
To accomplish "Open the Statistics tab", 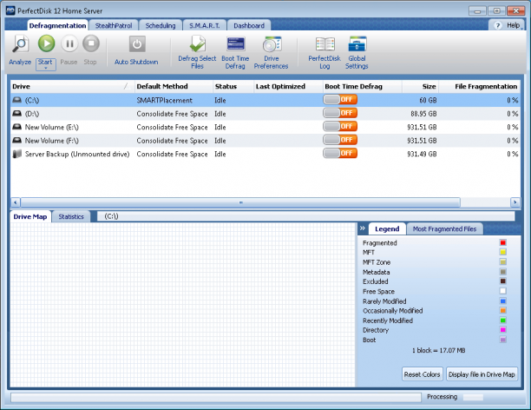I will click(71, 216).
